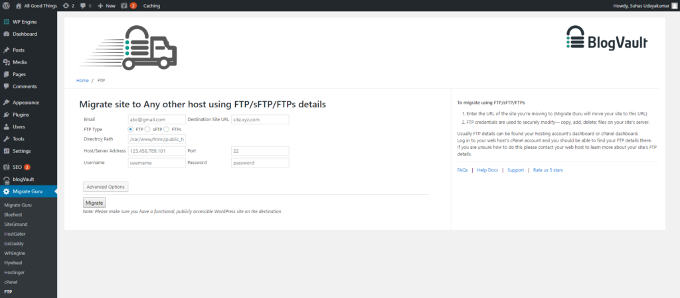Open the Media library icon in sidebar
The width and height of the screenshot is (680, 298).
click(x=7, y=62)
